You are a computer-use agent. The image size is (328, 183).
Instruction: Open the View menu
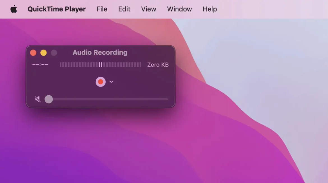click(x=149, y=9)
